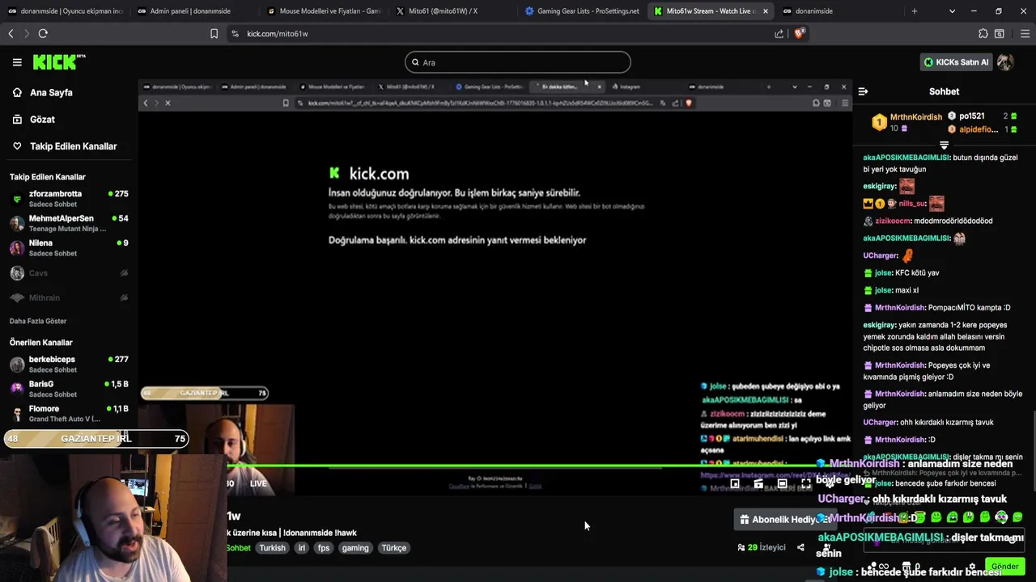Open zforzambrotta channel in followed list
Viewport: 1036px width, 582px height.
[69, 199]
